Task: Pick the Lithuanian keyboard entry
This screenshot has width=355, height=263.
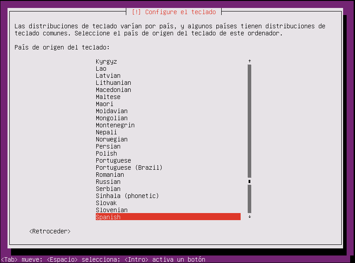Action: click(x=113, y=83)
